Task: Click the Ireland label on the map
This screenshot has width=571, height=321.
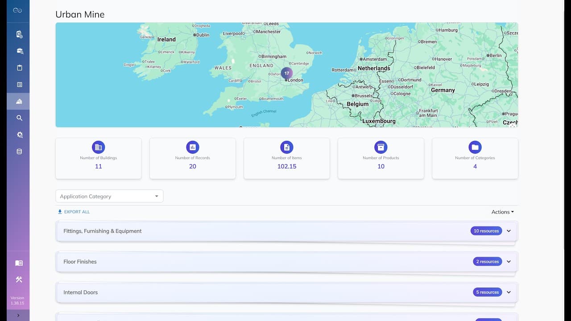Action: click(166, 39)
